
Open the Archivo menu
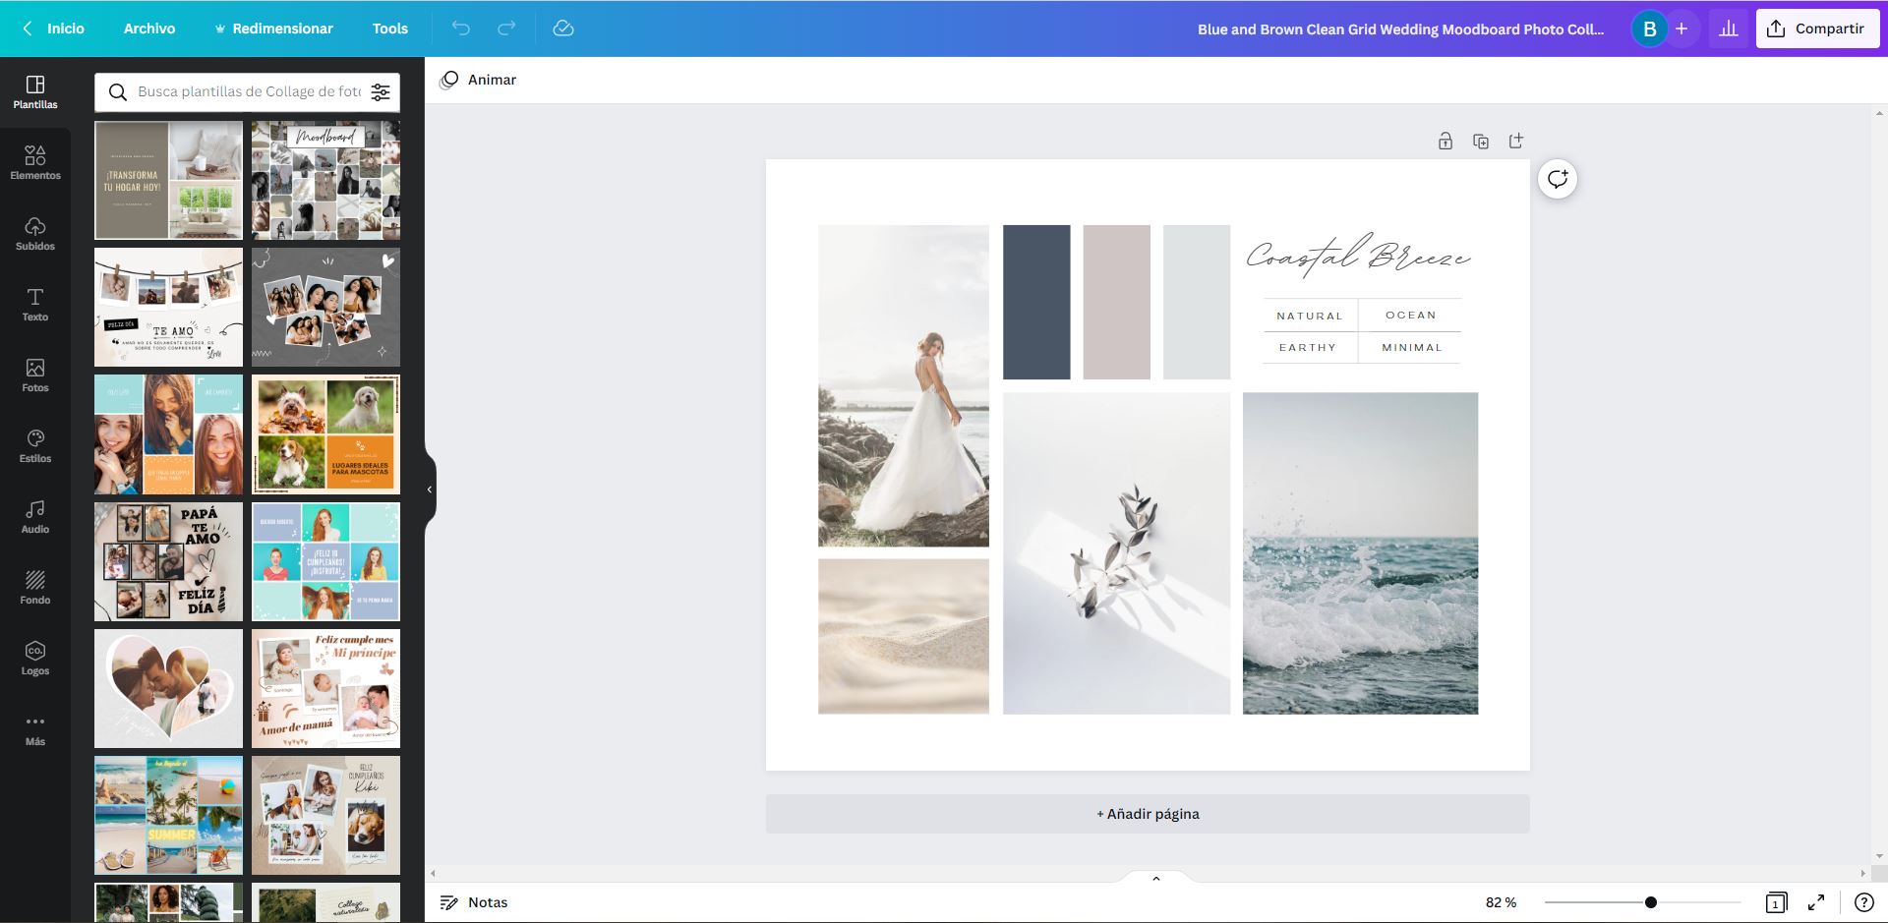tap(148, 29)
